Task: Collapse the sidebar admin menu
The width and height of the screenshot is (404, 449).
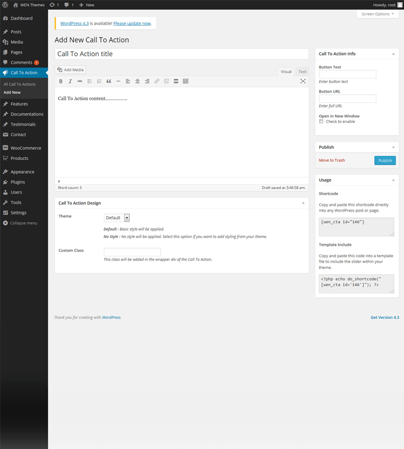Action: click(23, 223)
